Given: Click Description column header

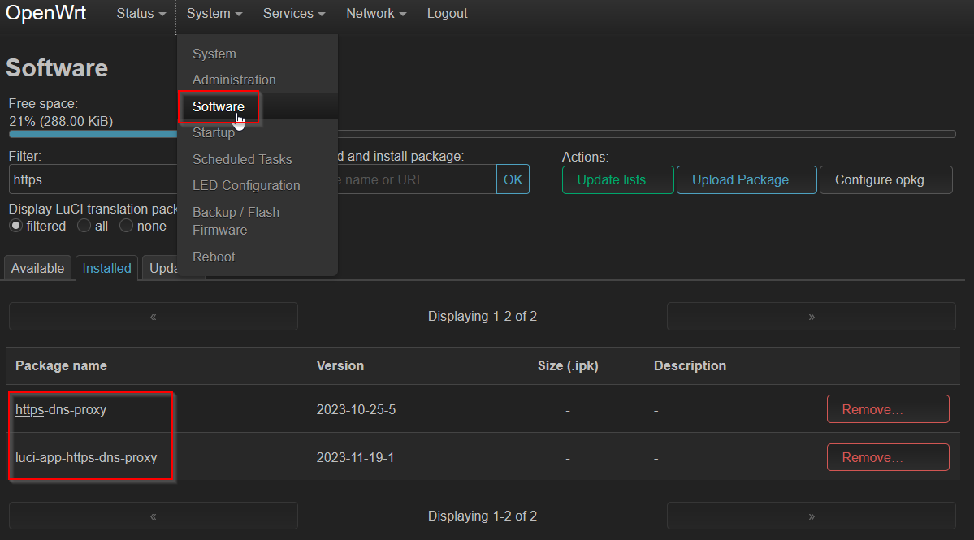Looking at the screenshot, I should [x=690, y=365].
